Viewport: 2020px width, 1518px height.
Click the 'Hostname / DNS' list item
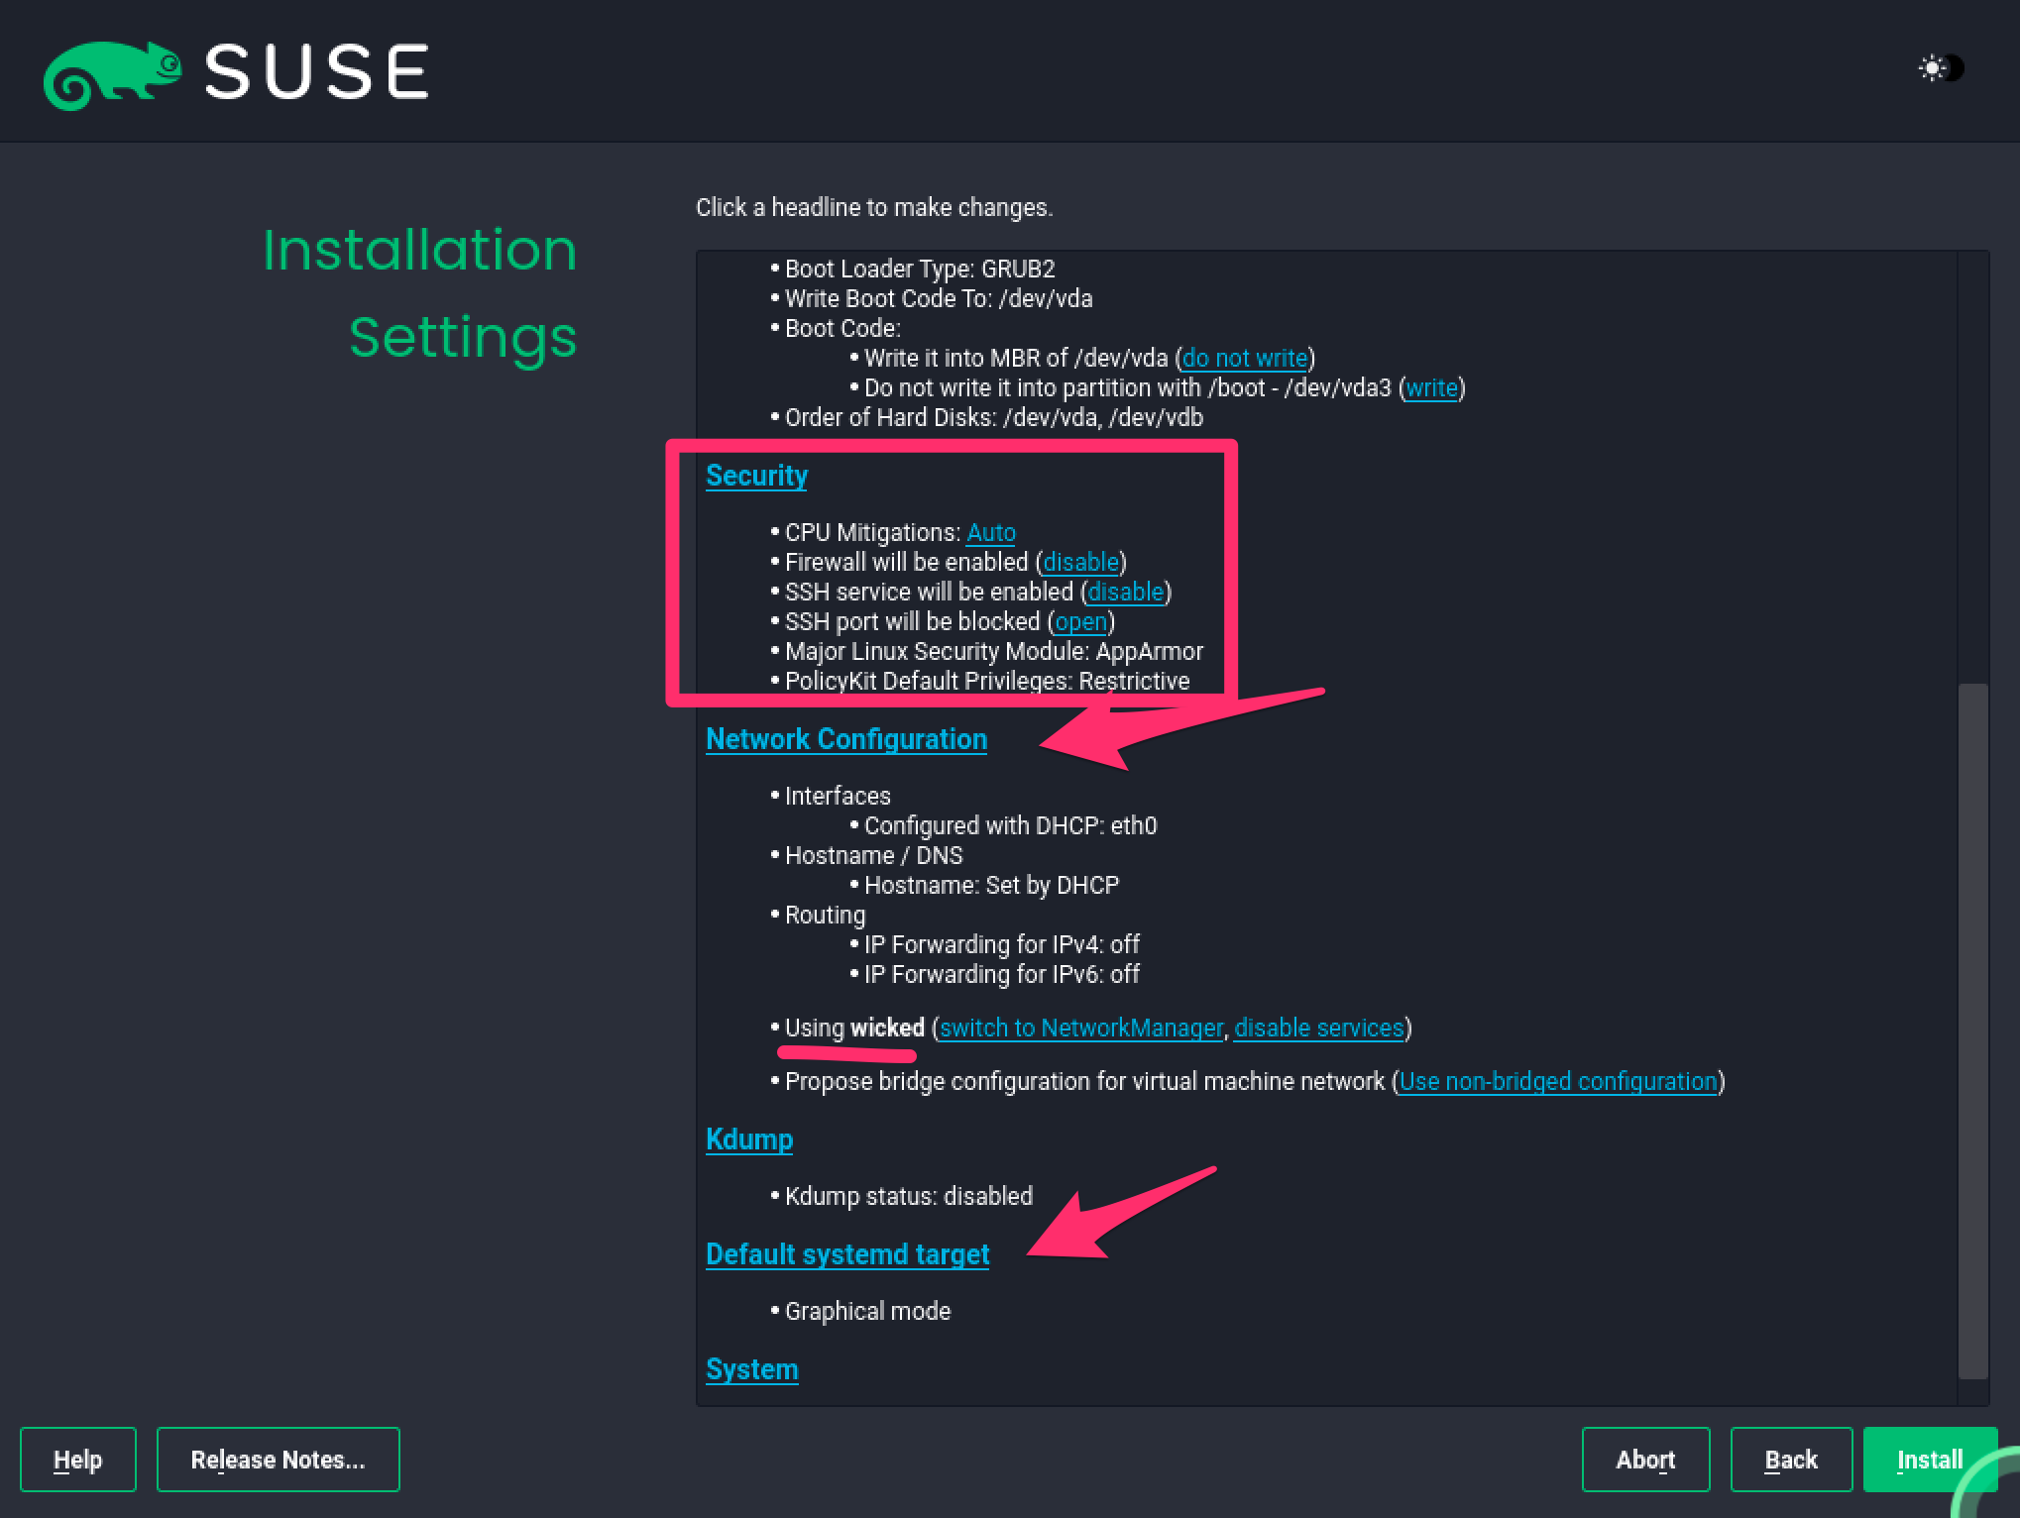[x=873, y=856]
